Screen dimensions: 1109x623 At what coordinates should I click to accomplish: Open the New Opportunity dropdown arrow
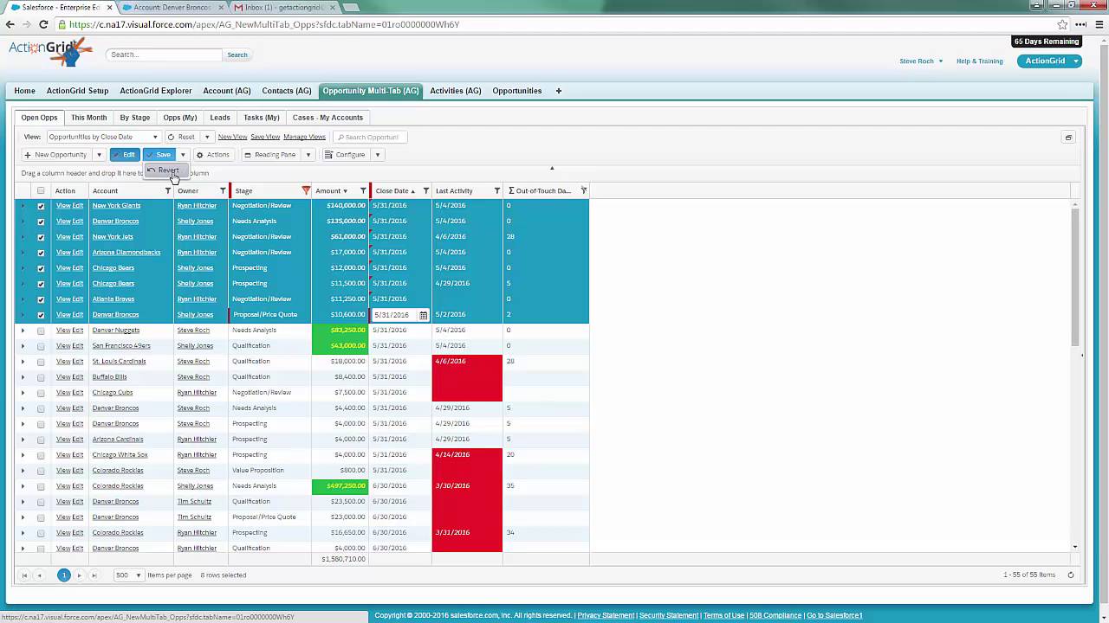[x=99, y=155]
